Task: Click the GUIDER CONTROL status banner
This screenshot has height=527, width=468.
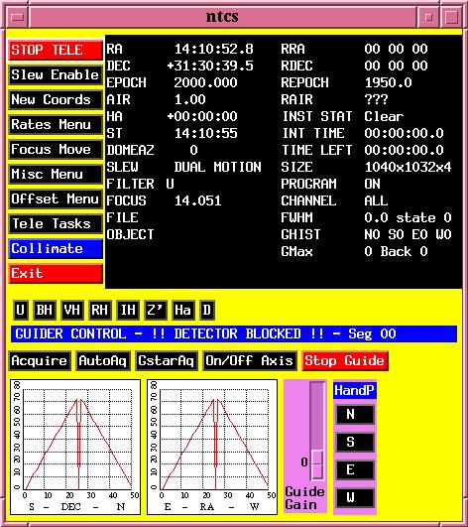Action: (234, 334)
